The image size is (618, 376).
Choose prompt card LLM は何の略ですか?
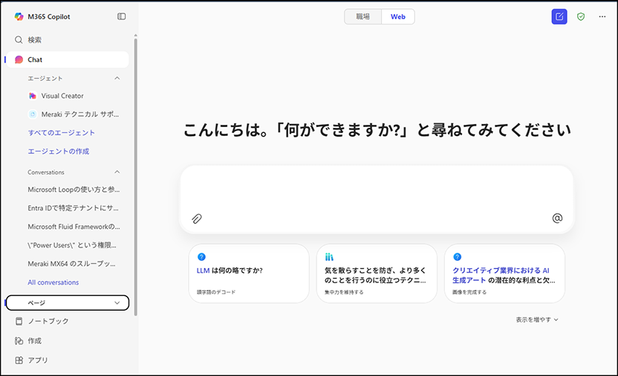(249, 273)
